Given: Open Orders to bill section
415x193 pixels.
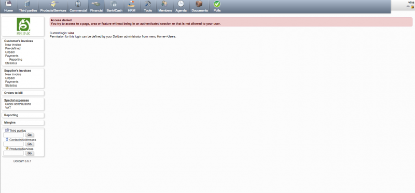Looking at the screenshot, I should click(13, 93).
